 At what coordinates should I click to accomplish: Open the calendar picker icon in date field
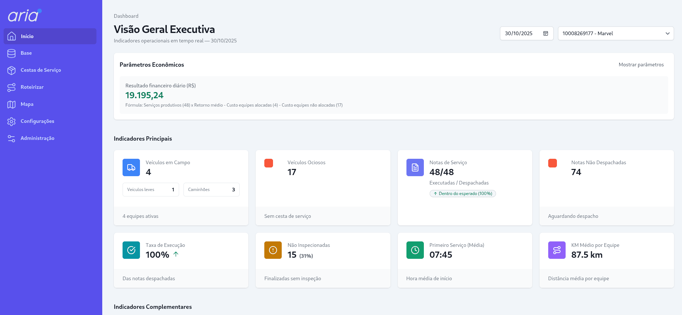[x=545, y=33]
